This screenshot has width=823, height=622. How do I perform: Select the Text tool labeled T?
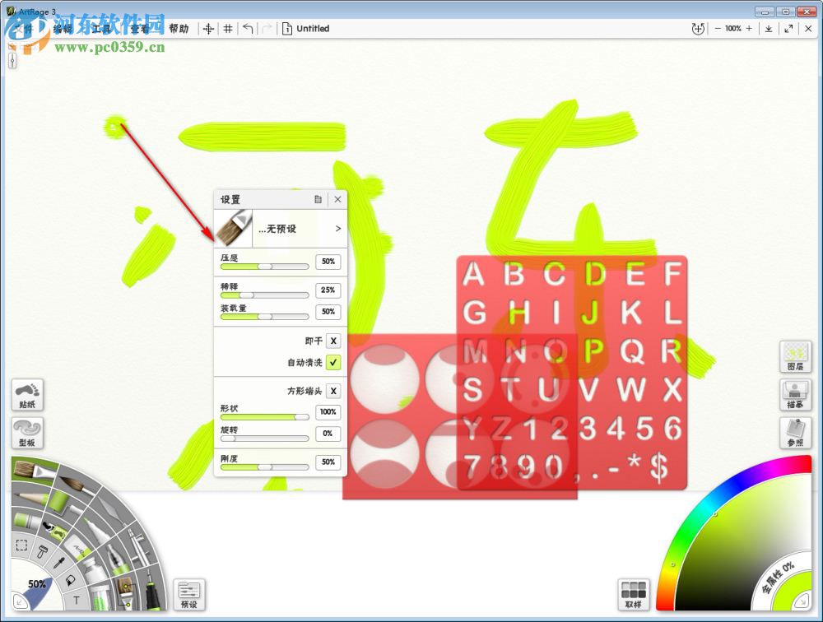pyautogui.click(x=76, y=600)
